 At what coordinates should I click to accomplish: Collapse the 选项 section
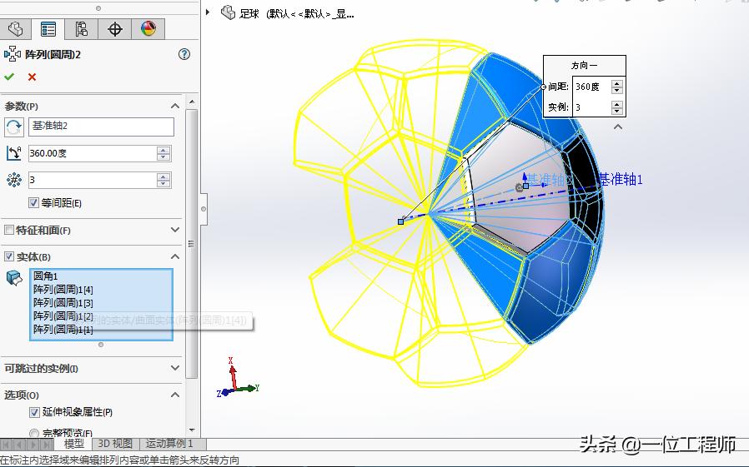175,395
